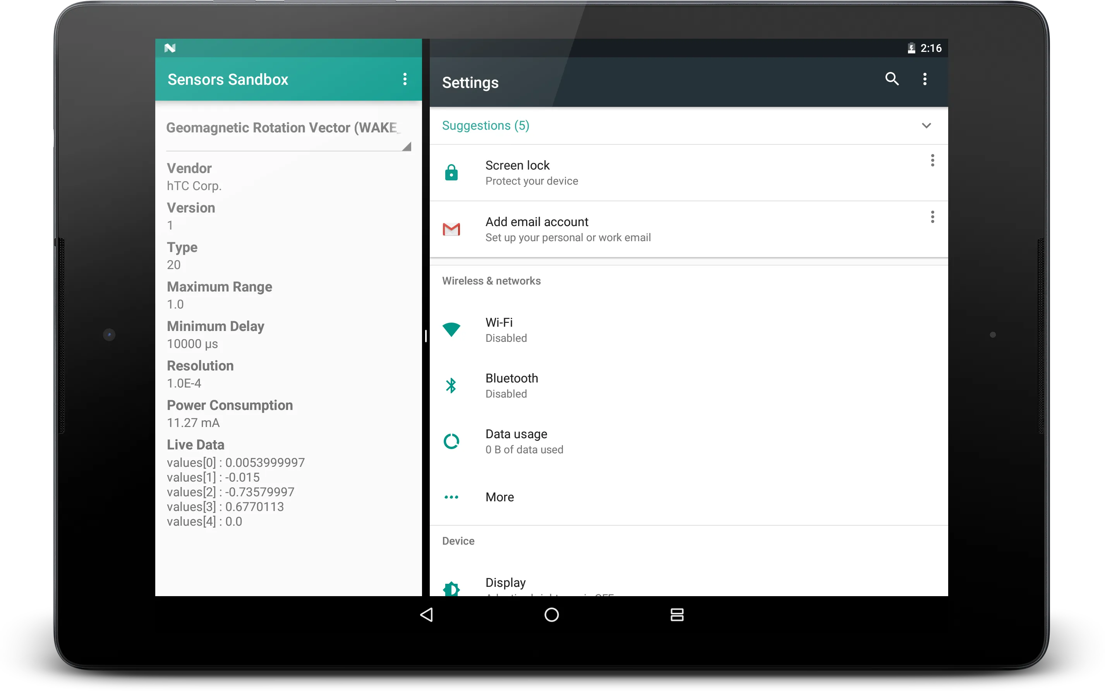Tap the Screen lock padlock icon
1105x691 pixels.
coord(451,173)
